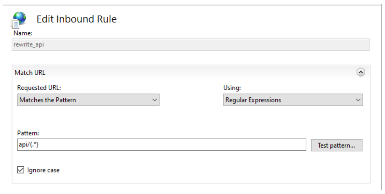This screenshot has height=194, width=385.
Task: Open the Using dropdown arrow
Action: point(358,100)
